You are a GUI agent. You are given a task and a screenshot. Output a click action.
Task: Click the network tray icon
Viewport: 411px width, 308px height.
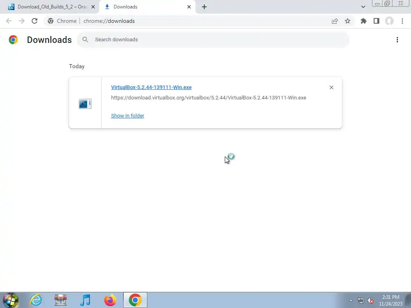[x=361, y=300]
